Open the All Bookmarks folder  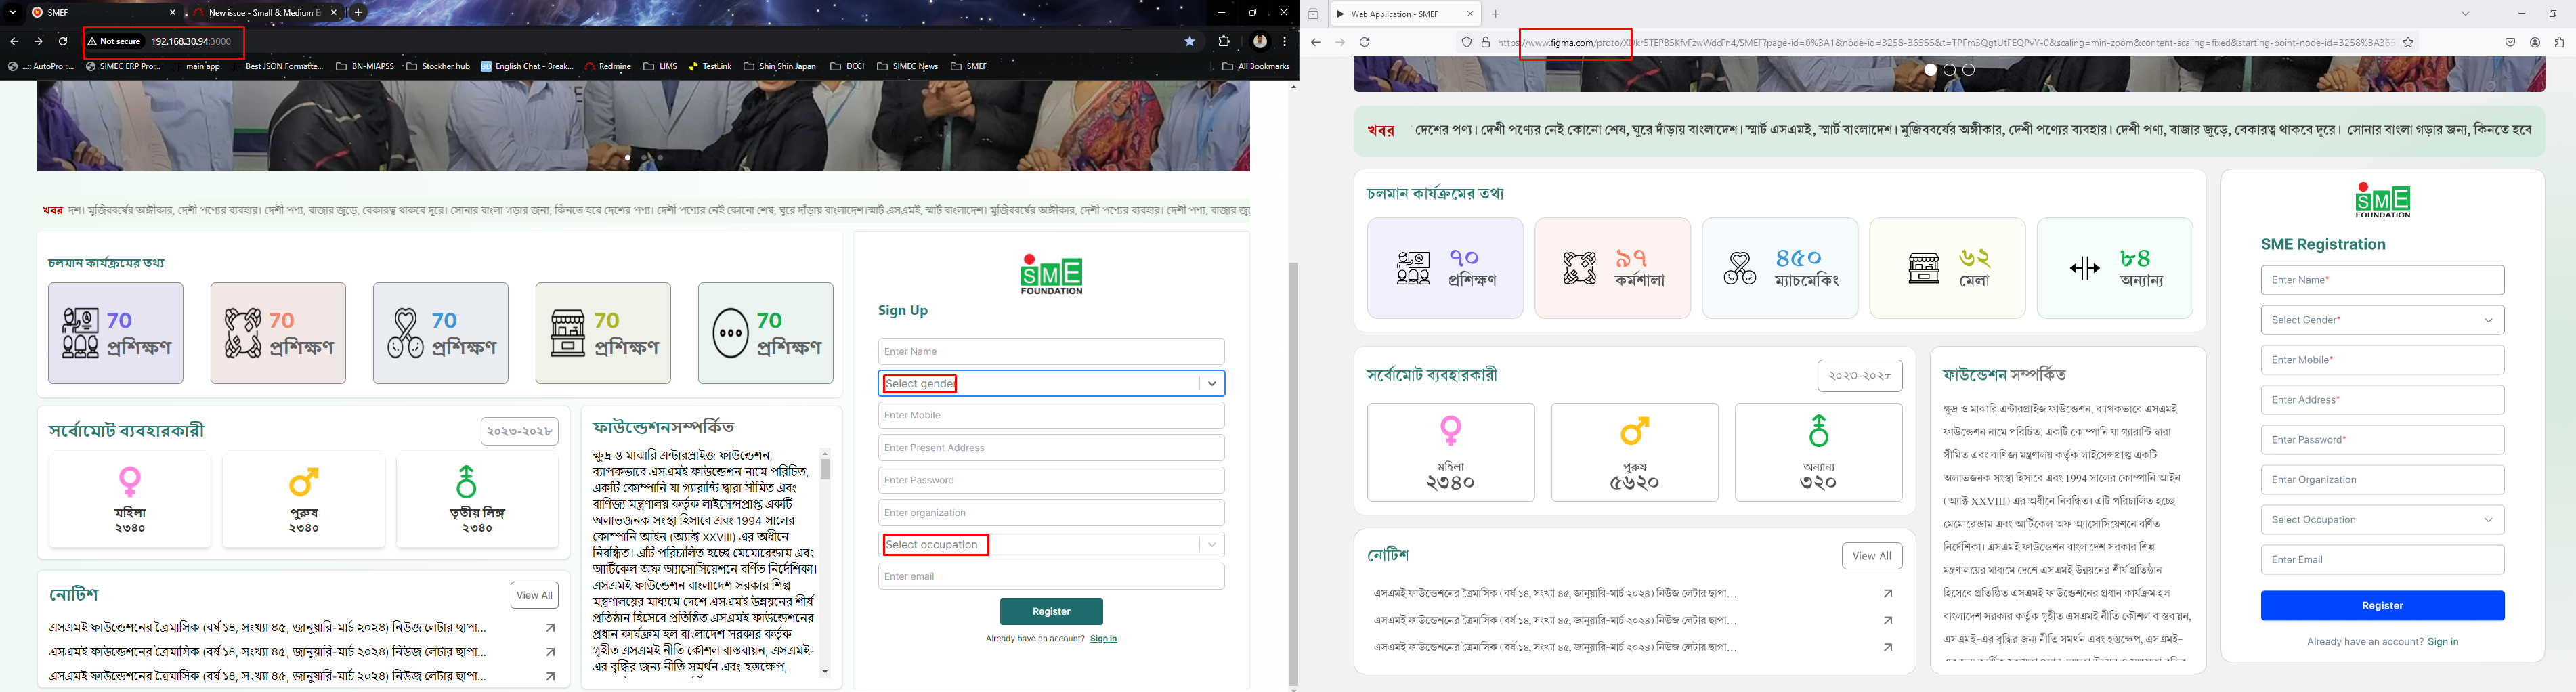coord(1256,66)
